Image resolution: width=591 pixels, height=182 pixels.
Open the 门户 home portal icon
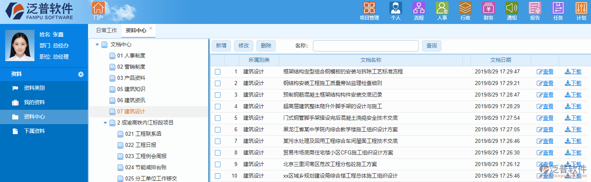pos(98,8)
